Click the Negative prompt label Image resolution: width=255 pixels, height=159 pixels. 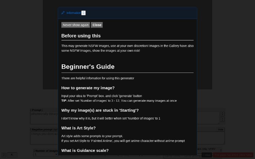(x=42, y=130)
